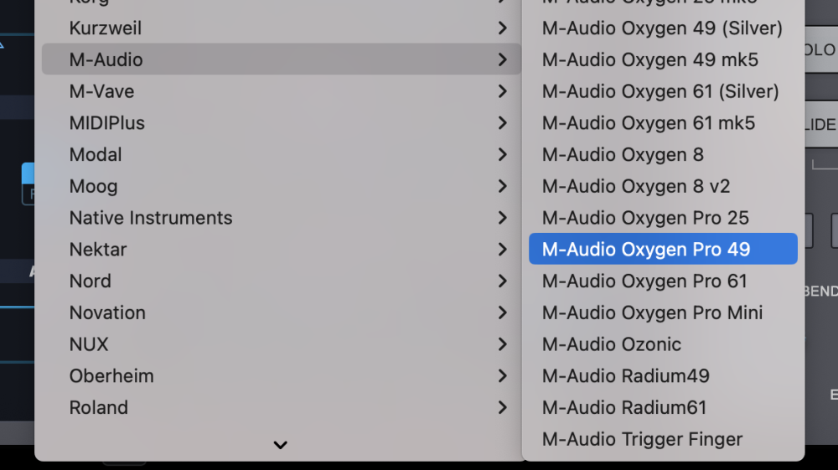Expand the Moog submenu chevron
The height and width of the screenshot is (470, 838).
pyautogui.click(x=502, y=186)
